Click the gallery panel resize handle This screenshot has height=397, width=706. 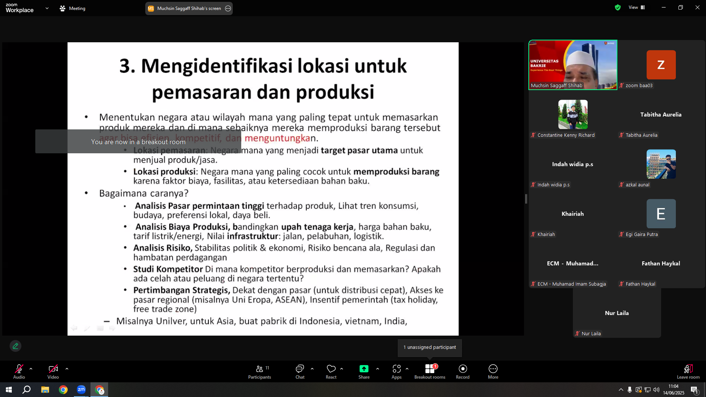point(526,199)
